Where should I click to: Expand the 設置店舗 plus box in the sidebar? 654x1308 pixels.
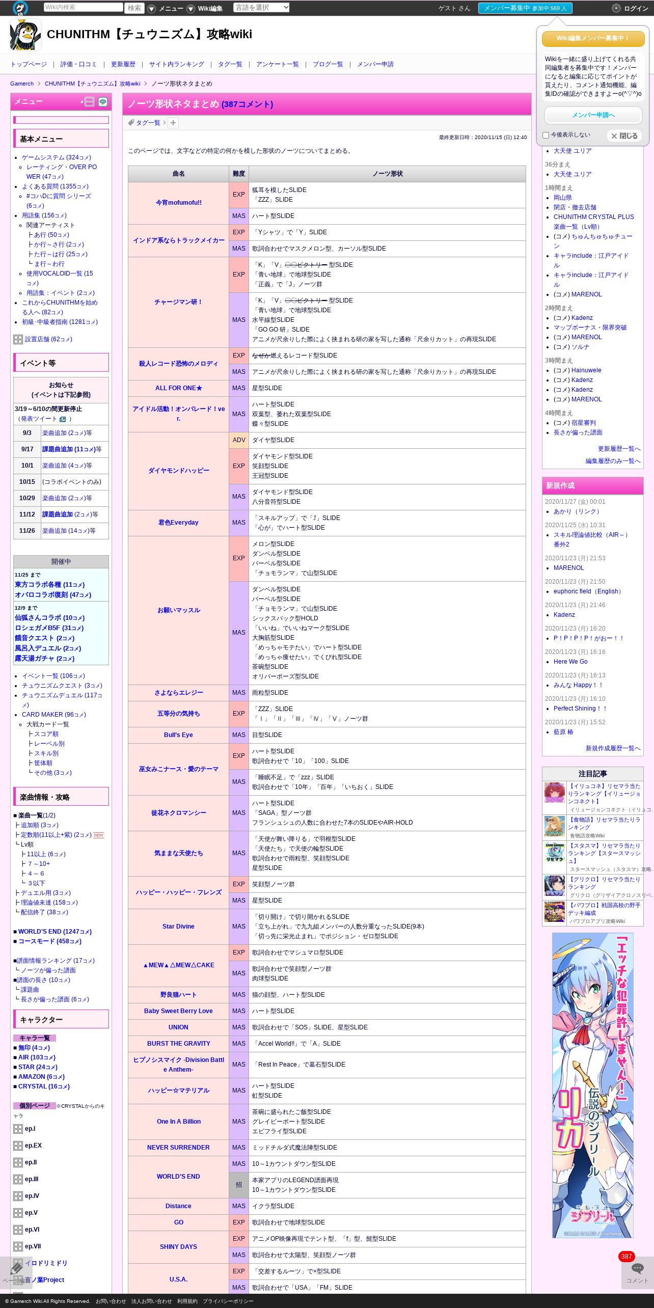click(x=18, y=339)
